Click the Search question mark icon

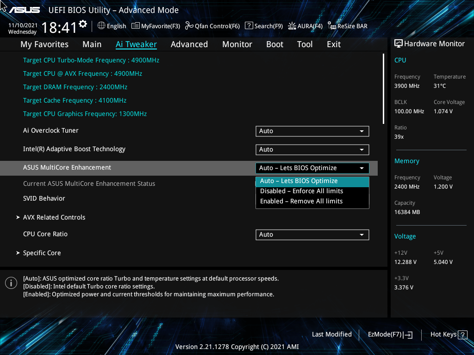click(249, 26)
